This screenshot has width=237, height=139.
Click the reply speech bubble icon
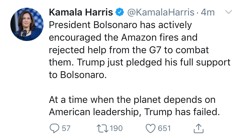coord(54,128)
